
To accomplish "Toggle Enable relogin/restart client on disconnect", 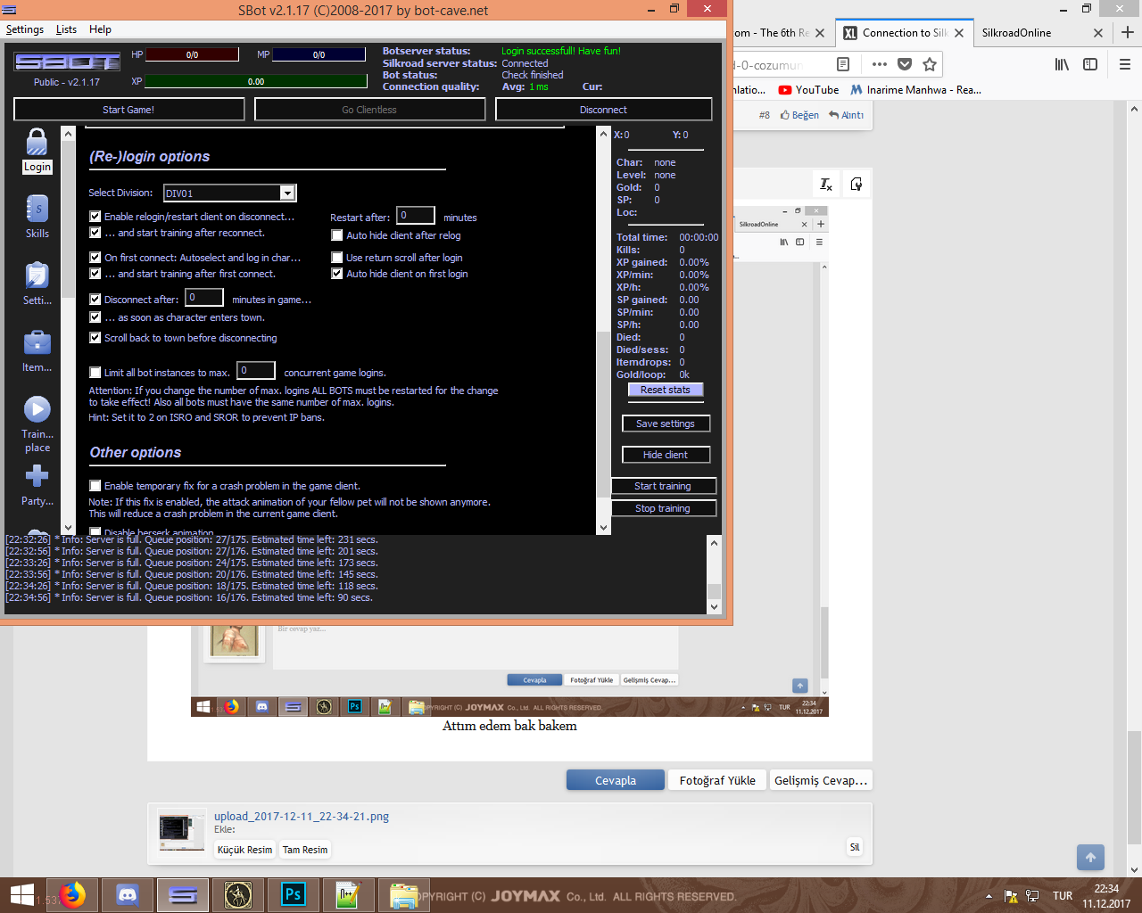I will (x=95, y=217).
